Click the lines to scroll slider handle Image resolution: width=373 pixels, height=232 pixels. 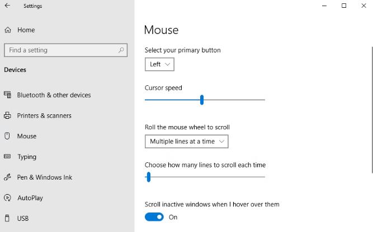149,177
